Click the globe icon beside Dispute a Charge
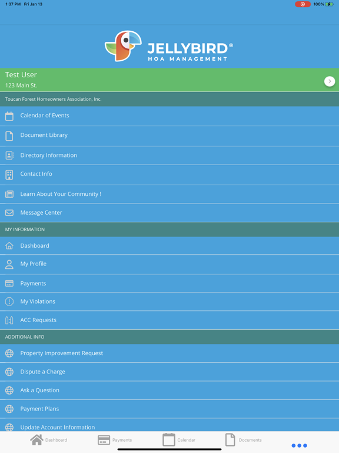 click(9, 372)
